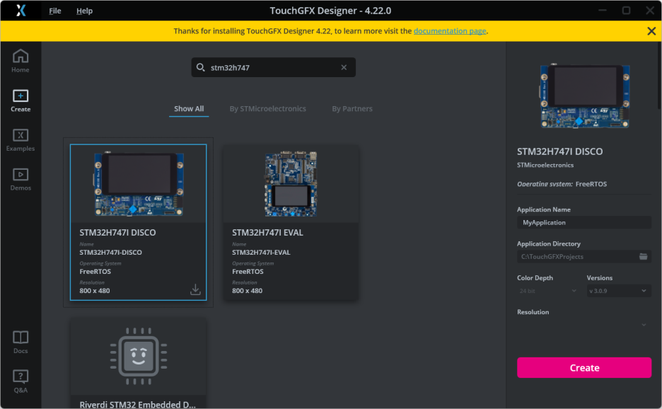Image resolution: width=662 pixels, height=409 pixels.
Task: Click the pink Create button
Action: point(584,367)
